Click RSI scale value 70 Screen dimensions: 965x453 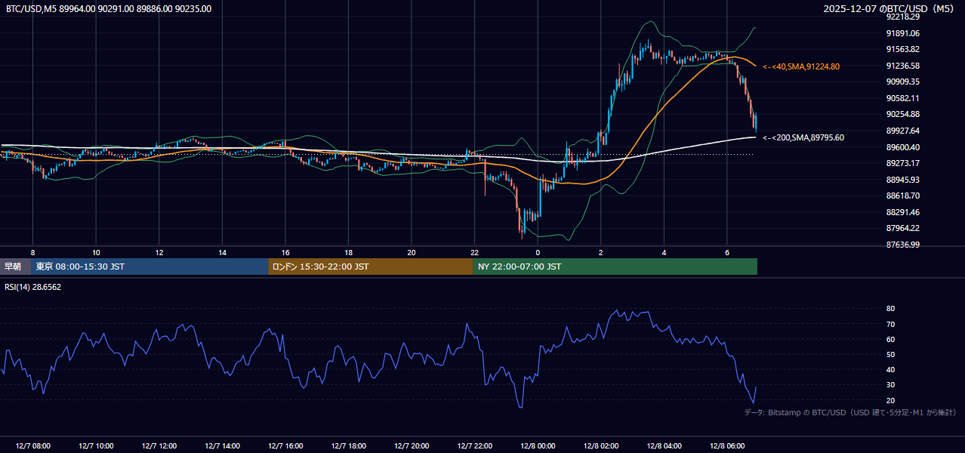890,324
